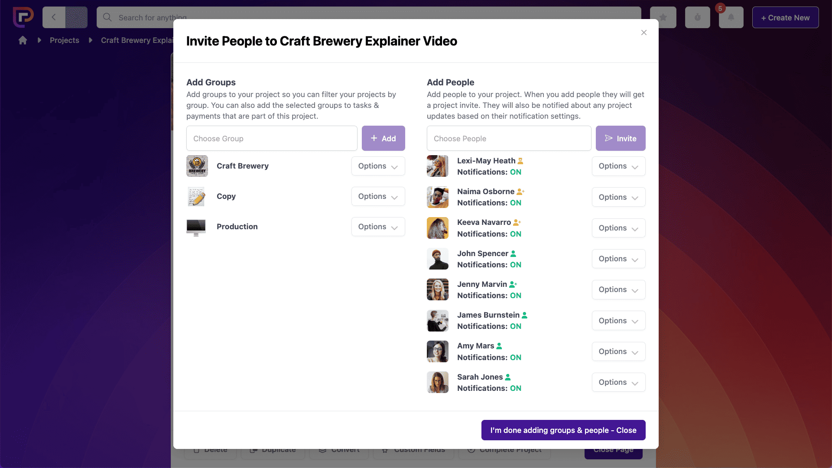The height and width of the screenshot is (468, 832).
Task: Click I'm done adding groups & people
Action: 563,430
